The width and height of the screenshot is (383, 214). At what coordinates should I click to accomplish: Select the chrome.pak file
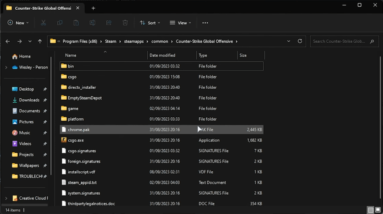tap(162, 130)
